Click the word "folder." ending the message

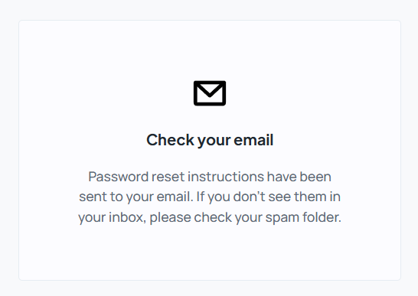[x=322, y=217]
